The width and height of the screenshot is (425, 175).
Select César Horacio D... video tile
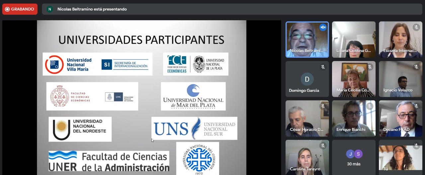point(307,118)
